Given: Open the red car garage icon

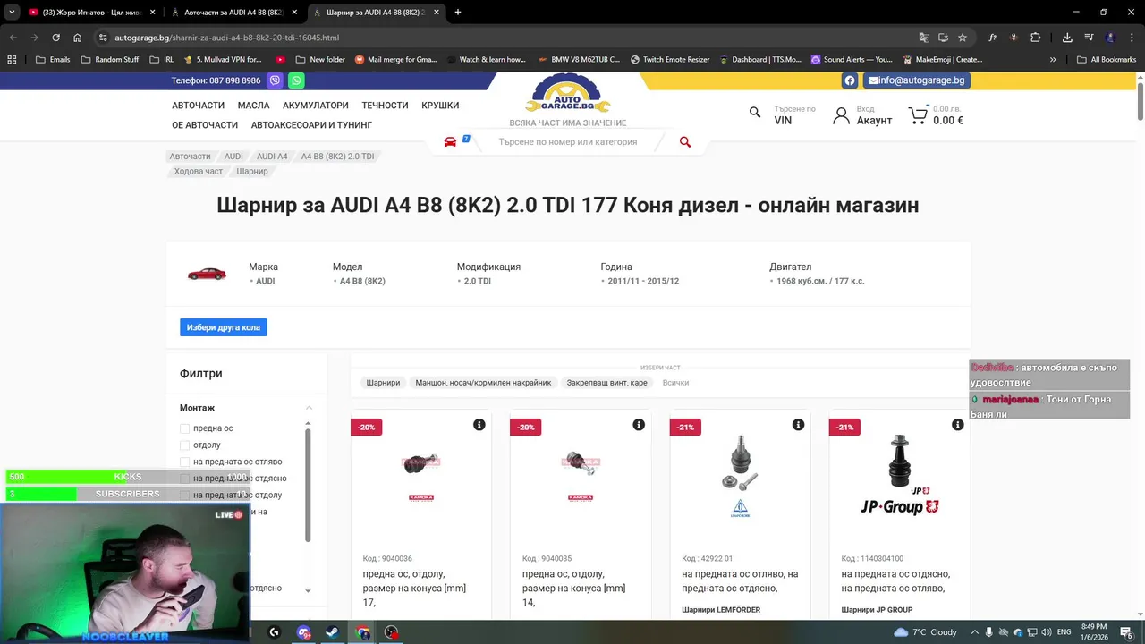Looking at the screenshot, I should (x=450, y=141).
